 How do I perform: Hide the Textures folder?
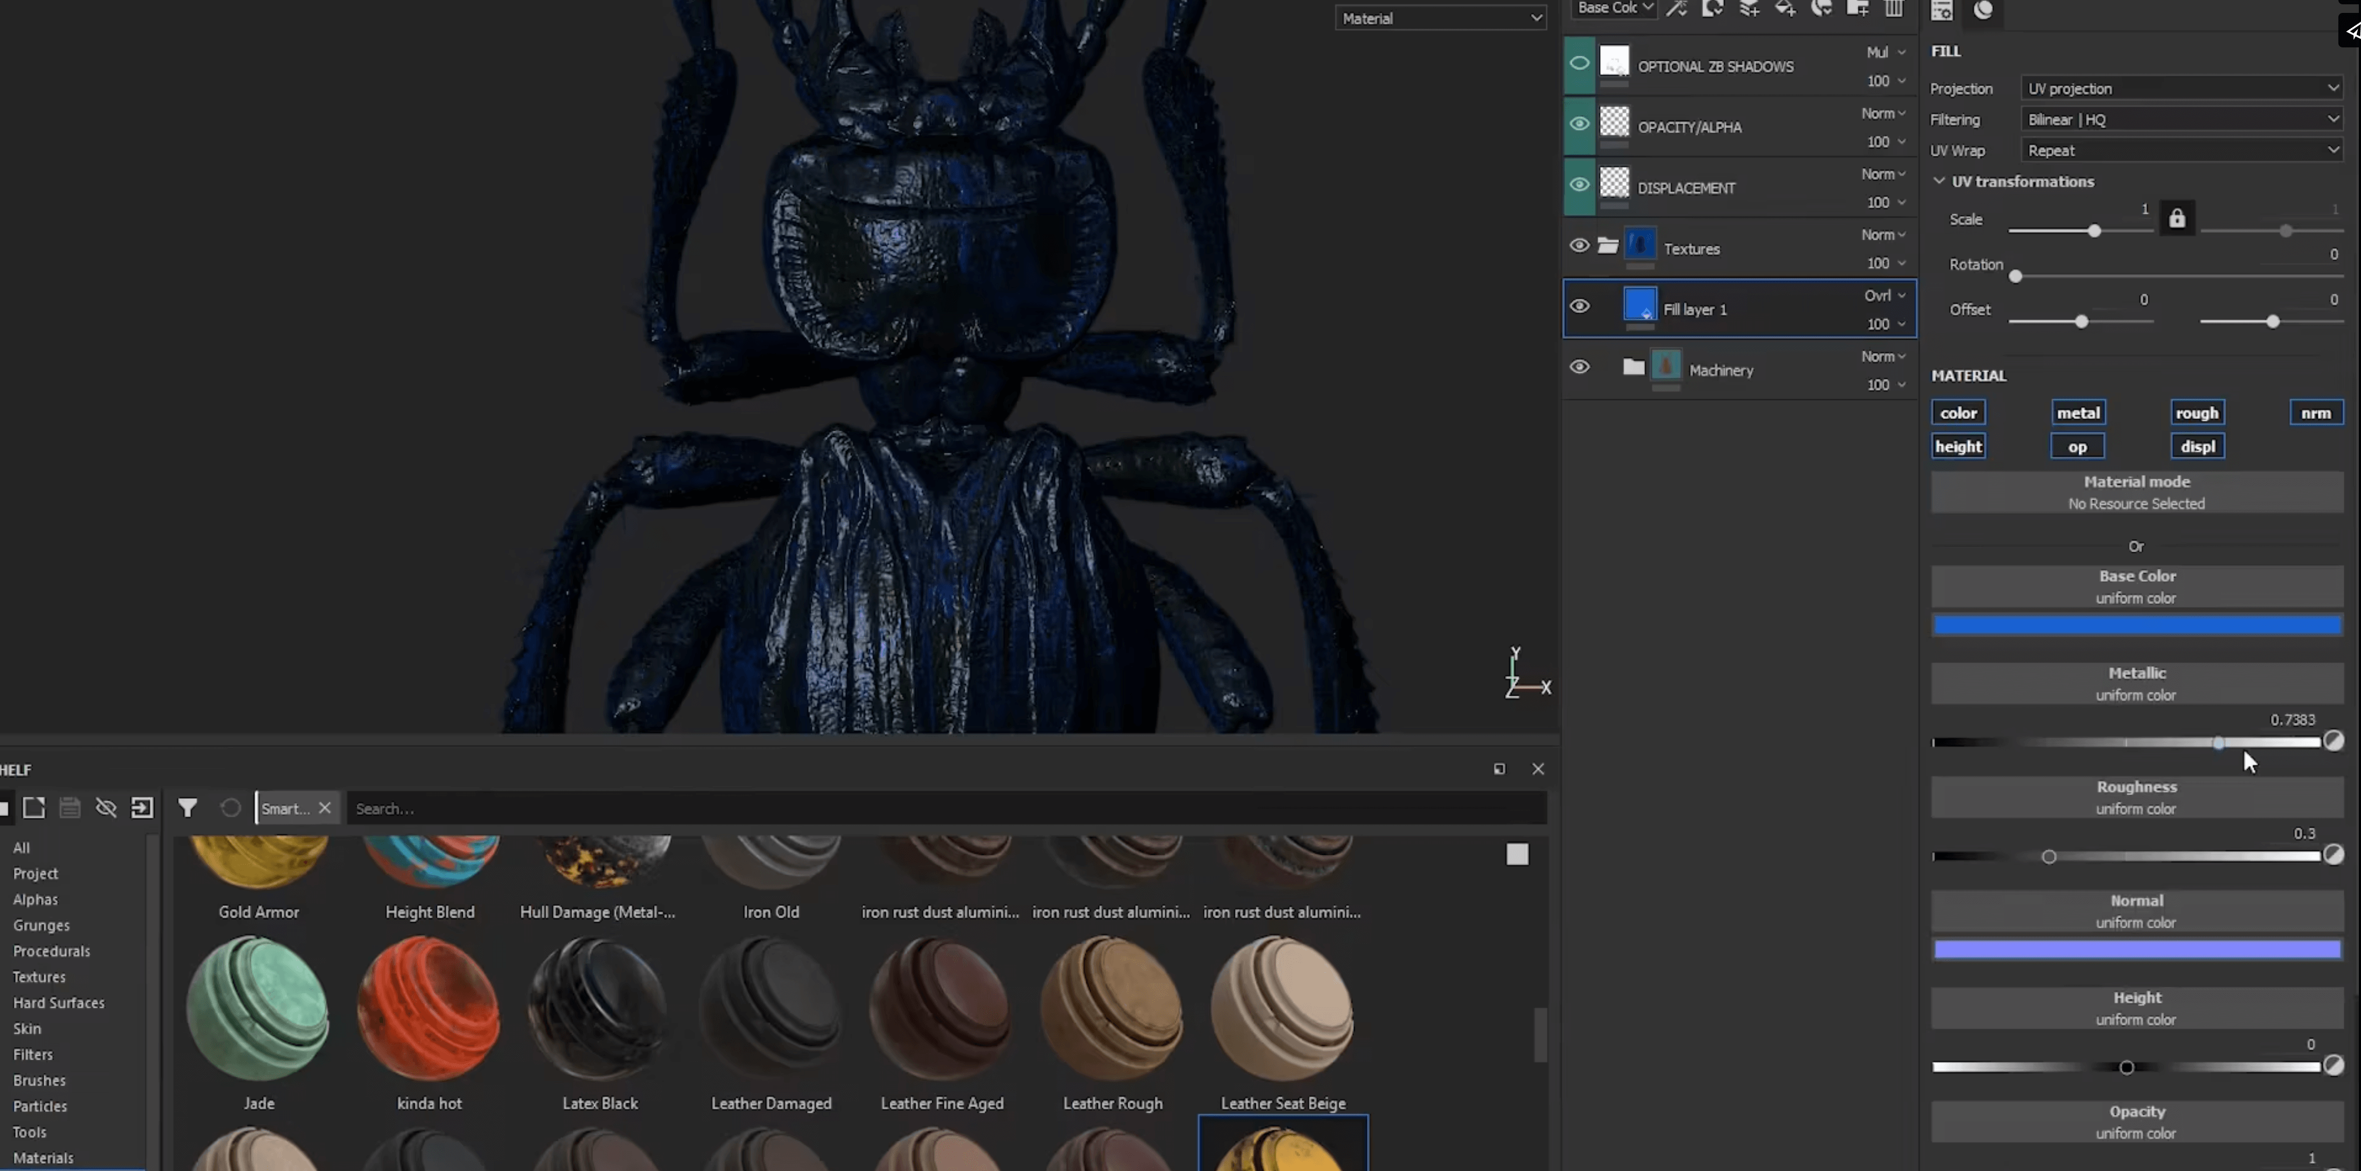1579,246
